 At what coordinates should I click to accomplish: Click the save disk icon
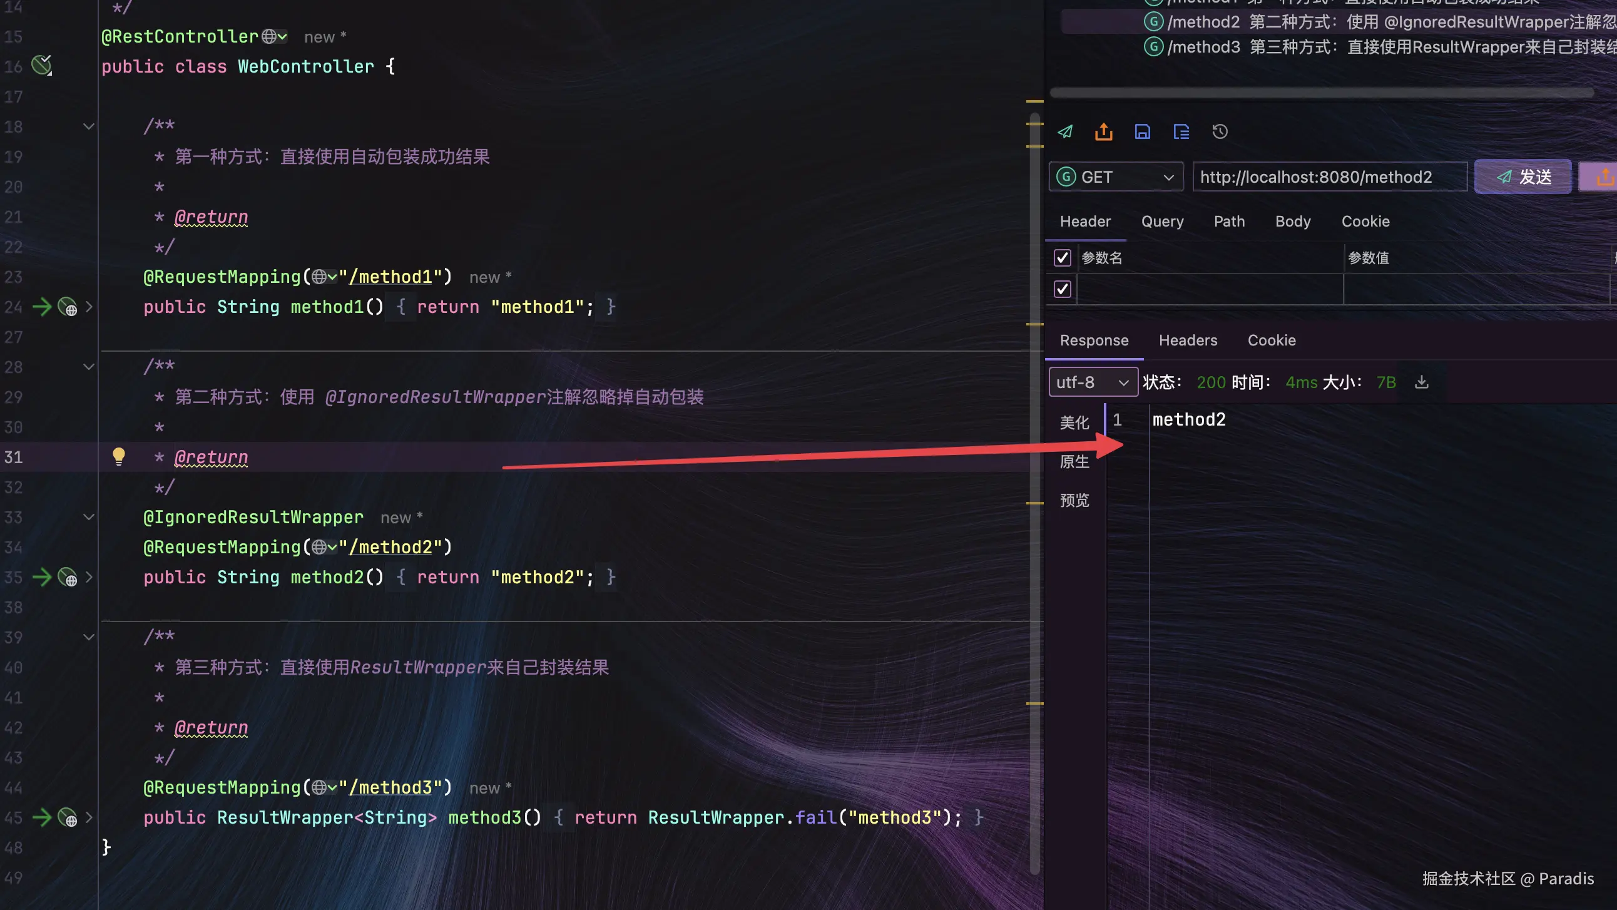point(1143,132)
